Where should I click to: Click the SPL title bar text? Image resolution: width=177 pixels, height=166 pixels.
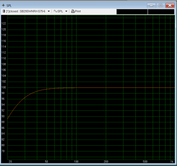(9, 6)
